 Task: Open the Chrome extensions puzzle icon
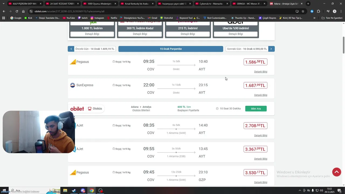[x=318, y=11]
